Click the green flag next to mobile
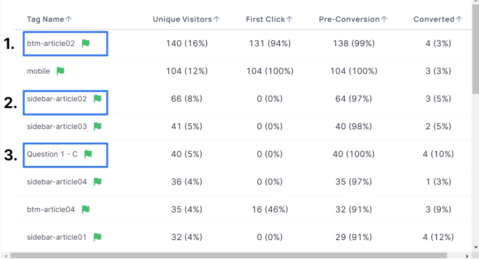479x259 pixels. coord(60,71)
